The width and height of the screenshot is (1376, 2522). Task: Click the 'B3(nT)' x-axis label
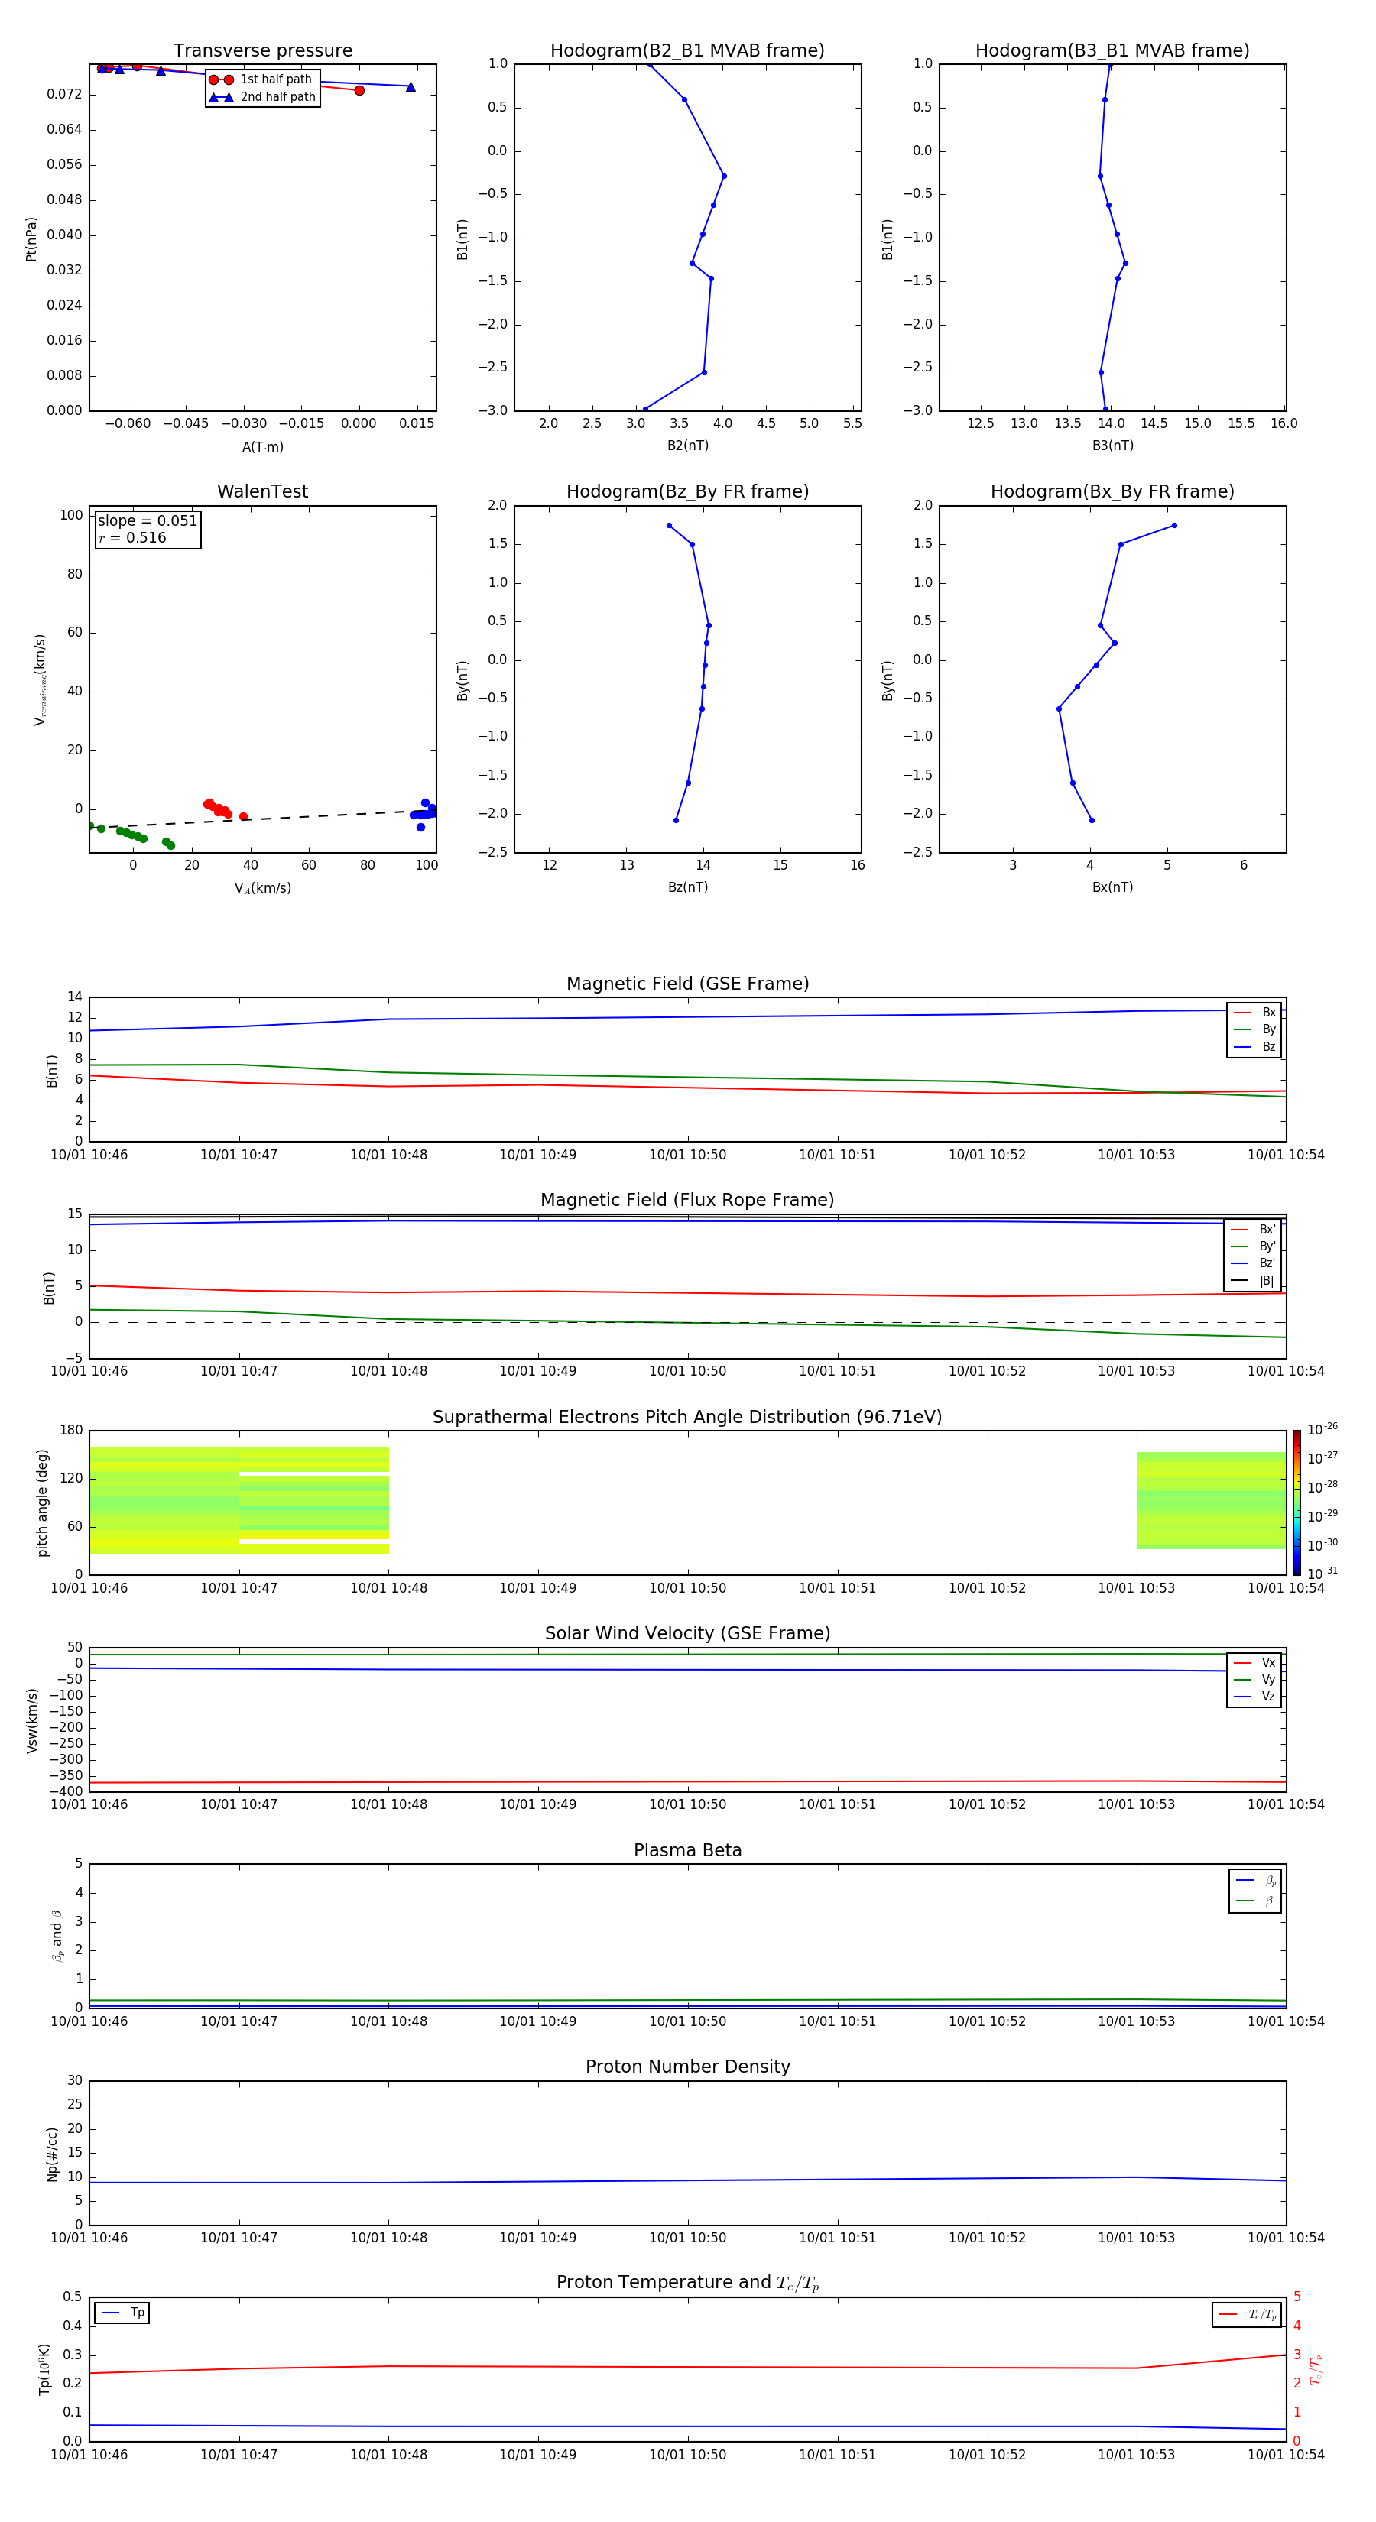tap(1112, 446)
